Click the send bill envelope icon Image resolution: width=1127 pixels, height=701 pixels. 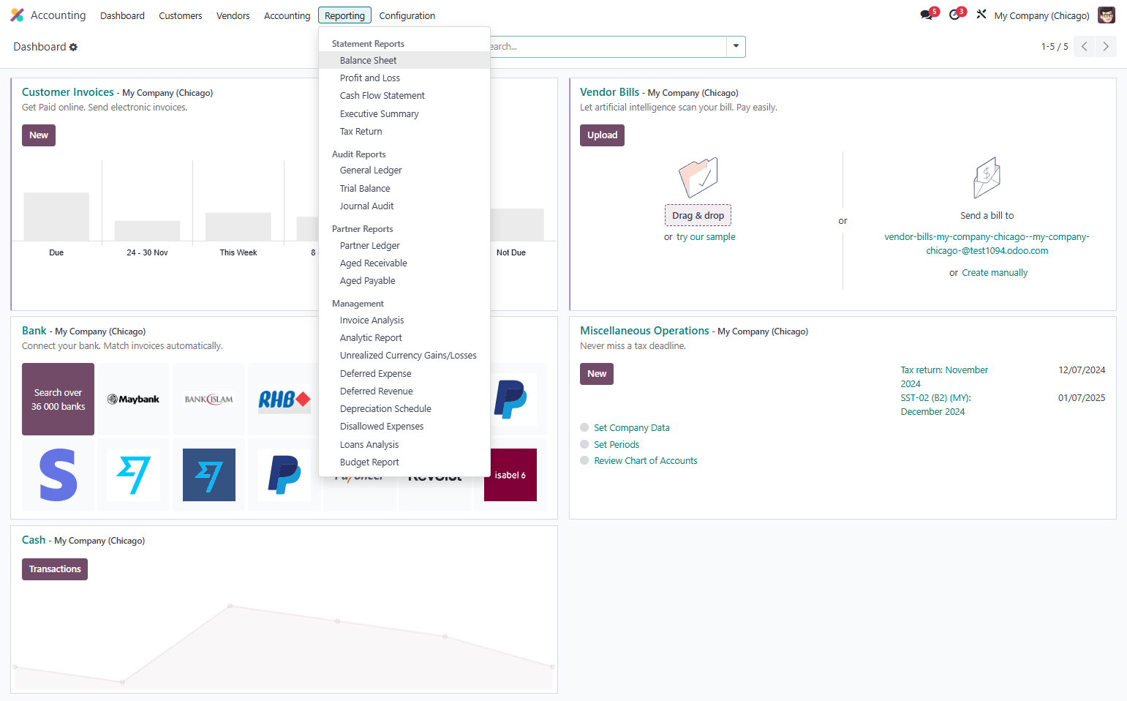click(987, 178)
